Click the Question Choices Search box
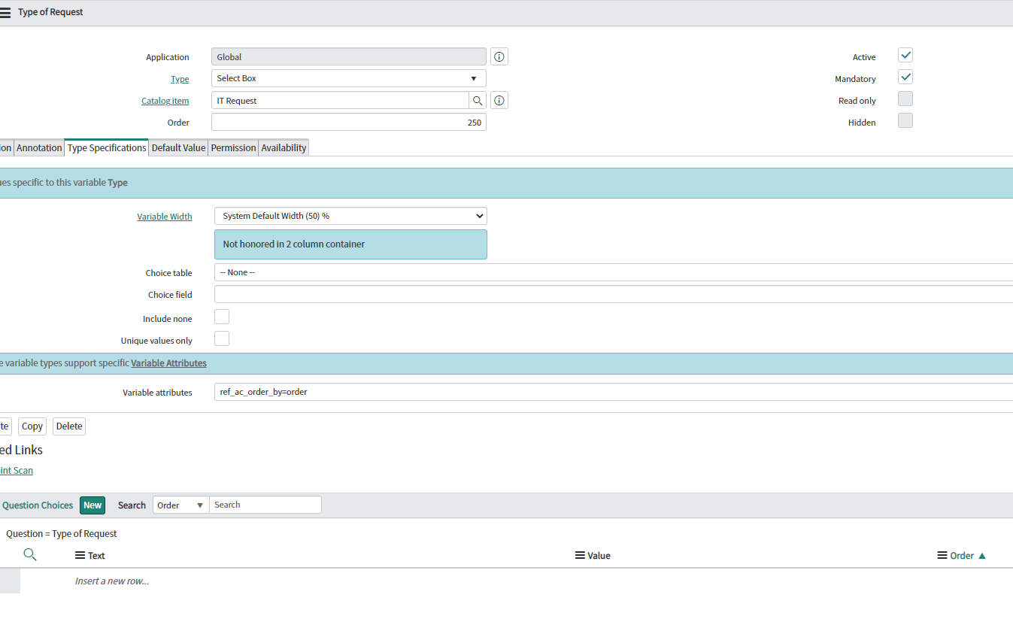 pos(265,505)
